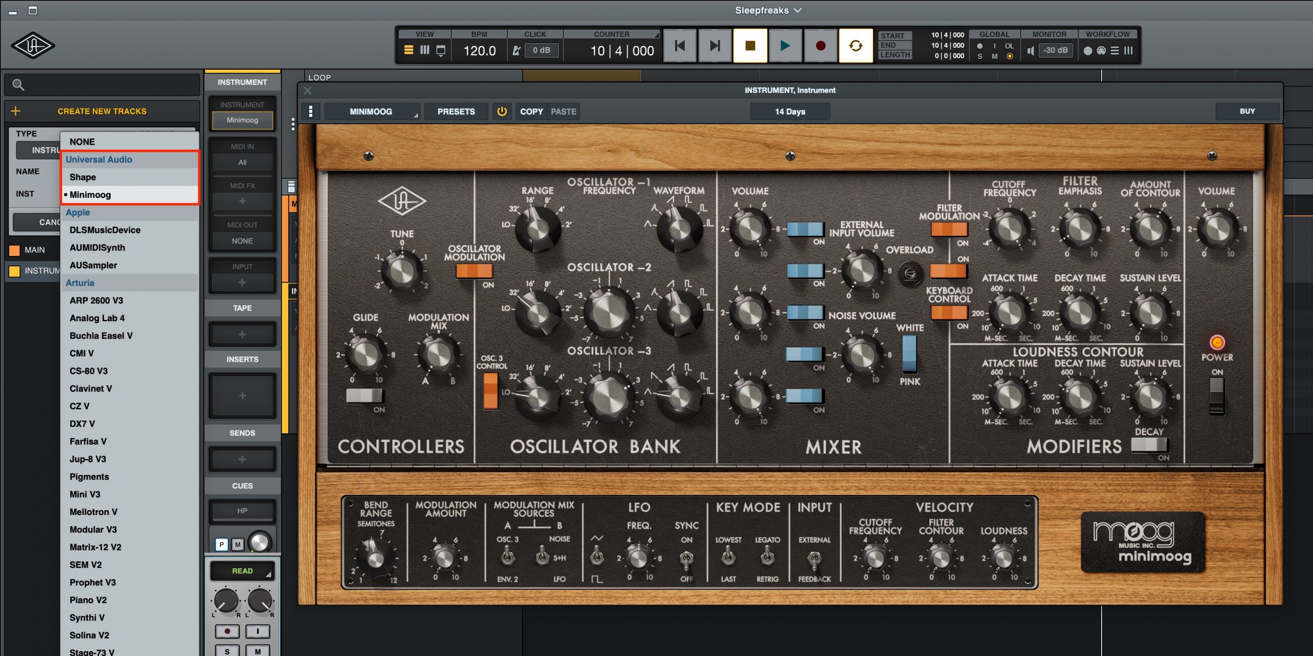Toggle OSC. 3 Control switch

(x=490, y=391)
